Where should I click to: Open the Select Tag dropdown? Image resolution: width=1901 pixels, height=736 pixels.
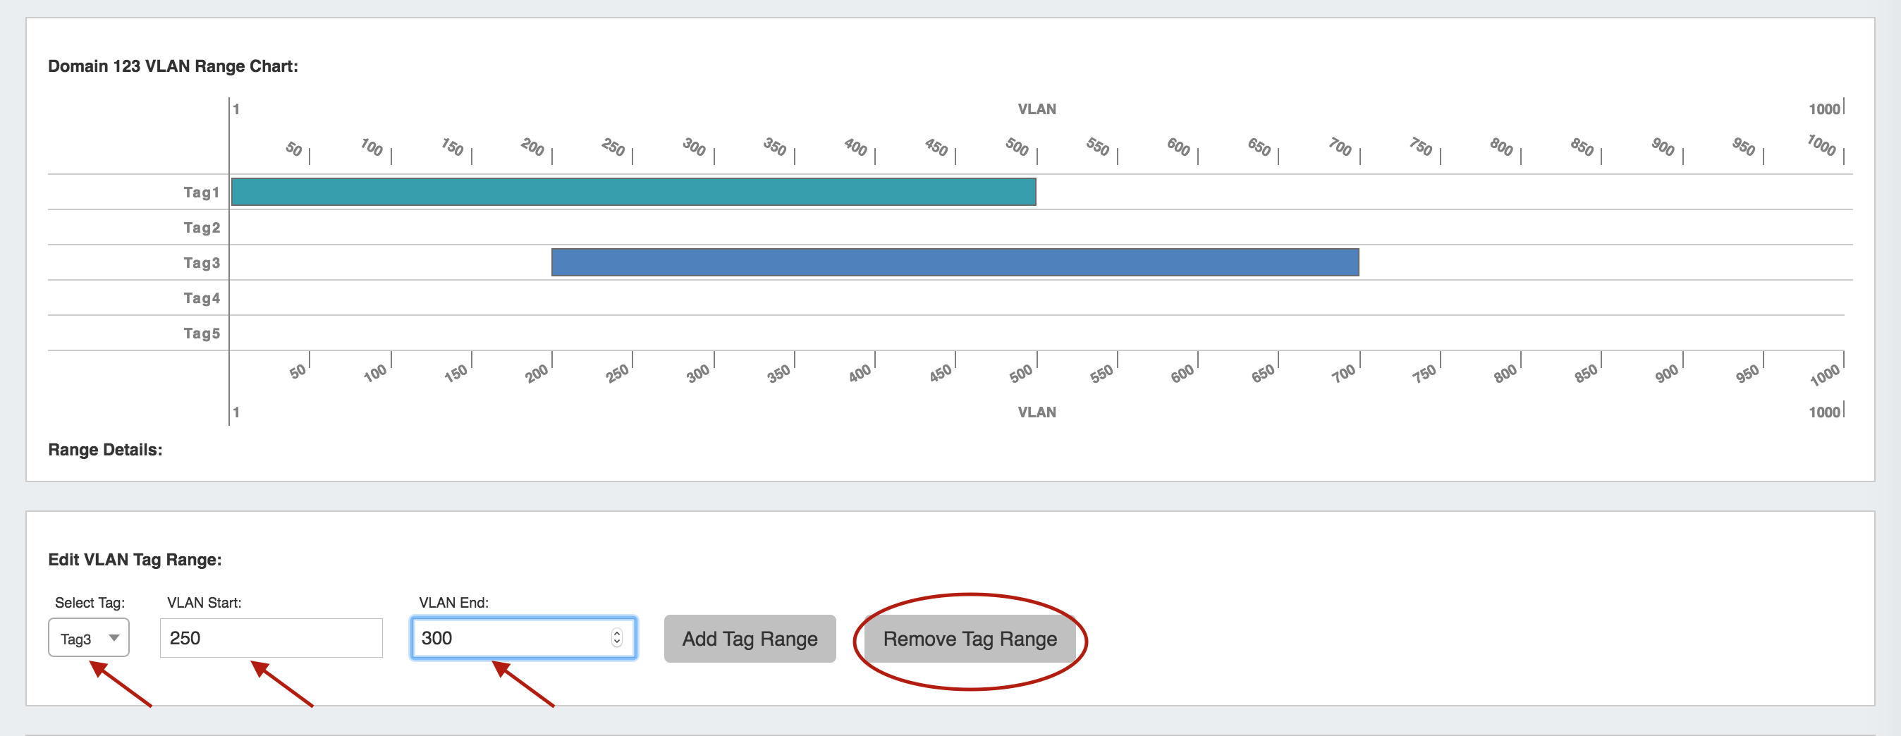tap(89, 637)
